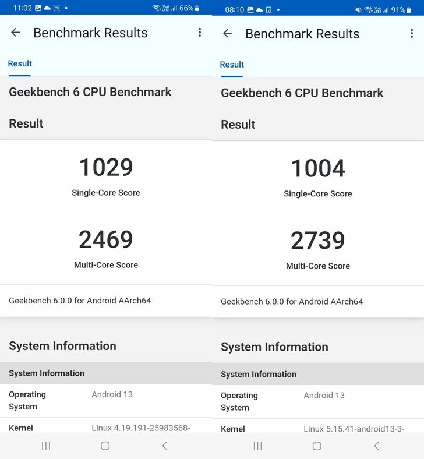Screen dimensions: 424x459
Task: Open three-dot overflow menu on right screen
Action: point(412,33)
